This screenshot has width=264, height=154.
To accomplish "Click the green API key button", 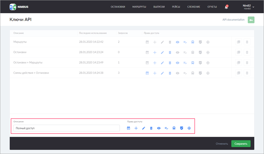I will [x=251, y=20].
